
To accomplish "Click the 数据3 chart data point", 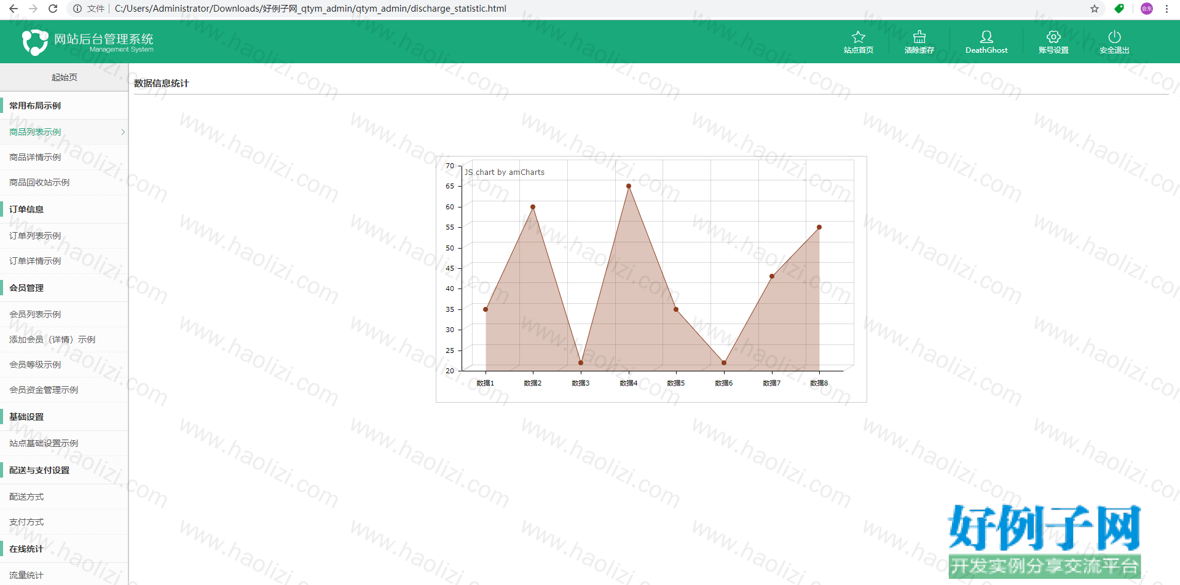I will point(581,363).
